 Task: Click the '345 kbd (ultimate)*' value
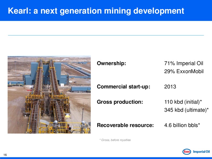point(186,110)
